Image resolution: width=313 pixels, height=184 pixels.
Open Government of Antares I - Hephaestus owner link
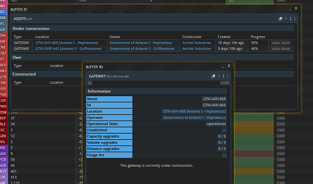click(x=141, y=43)
